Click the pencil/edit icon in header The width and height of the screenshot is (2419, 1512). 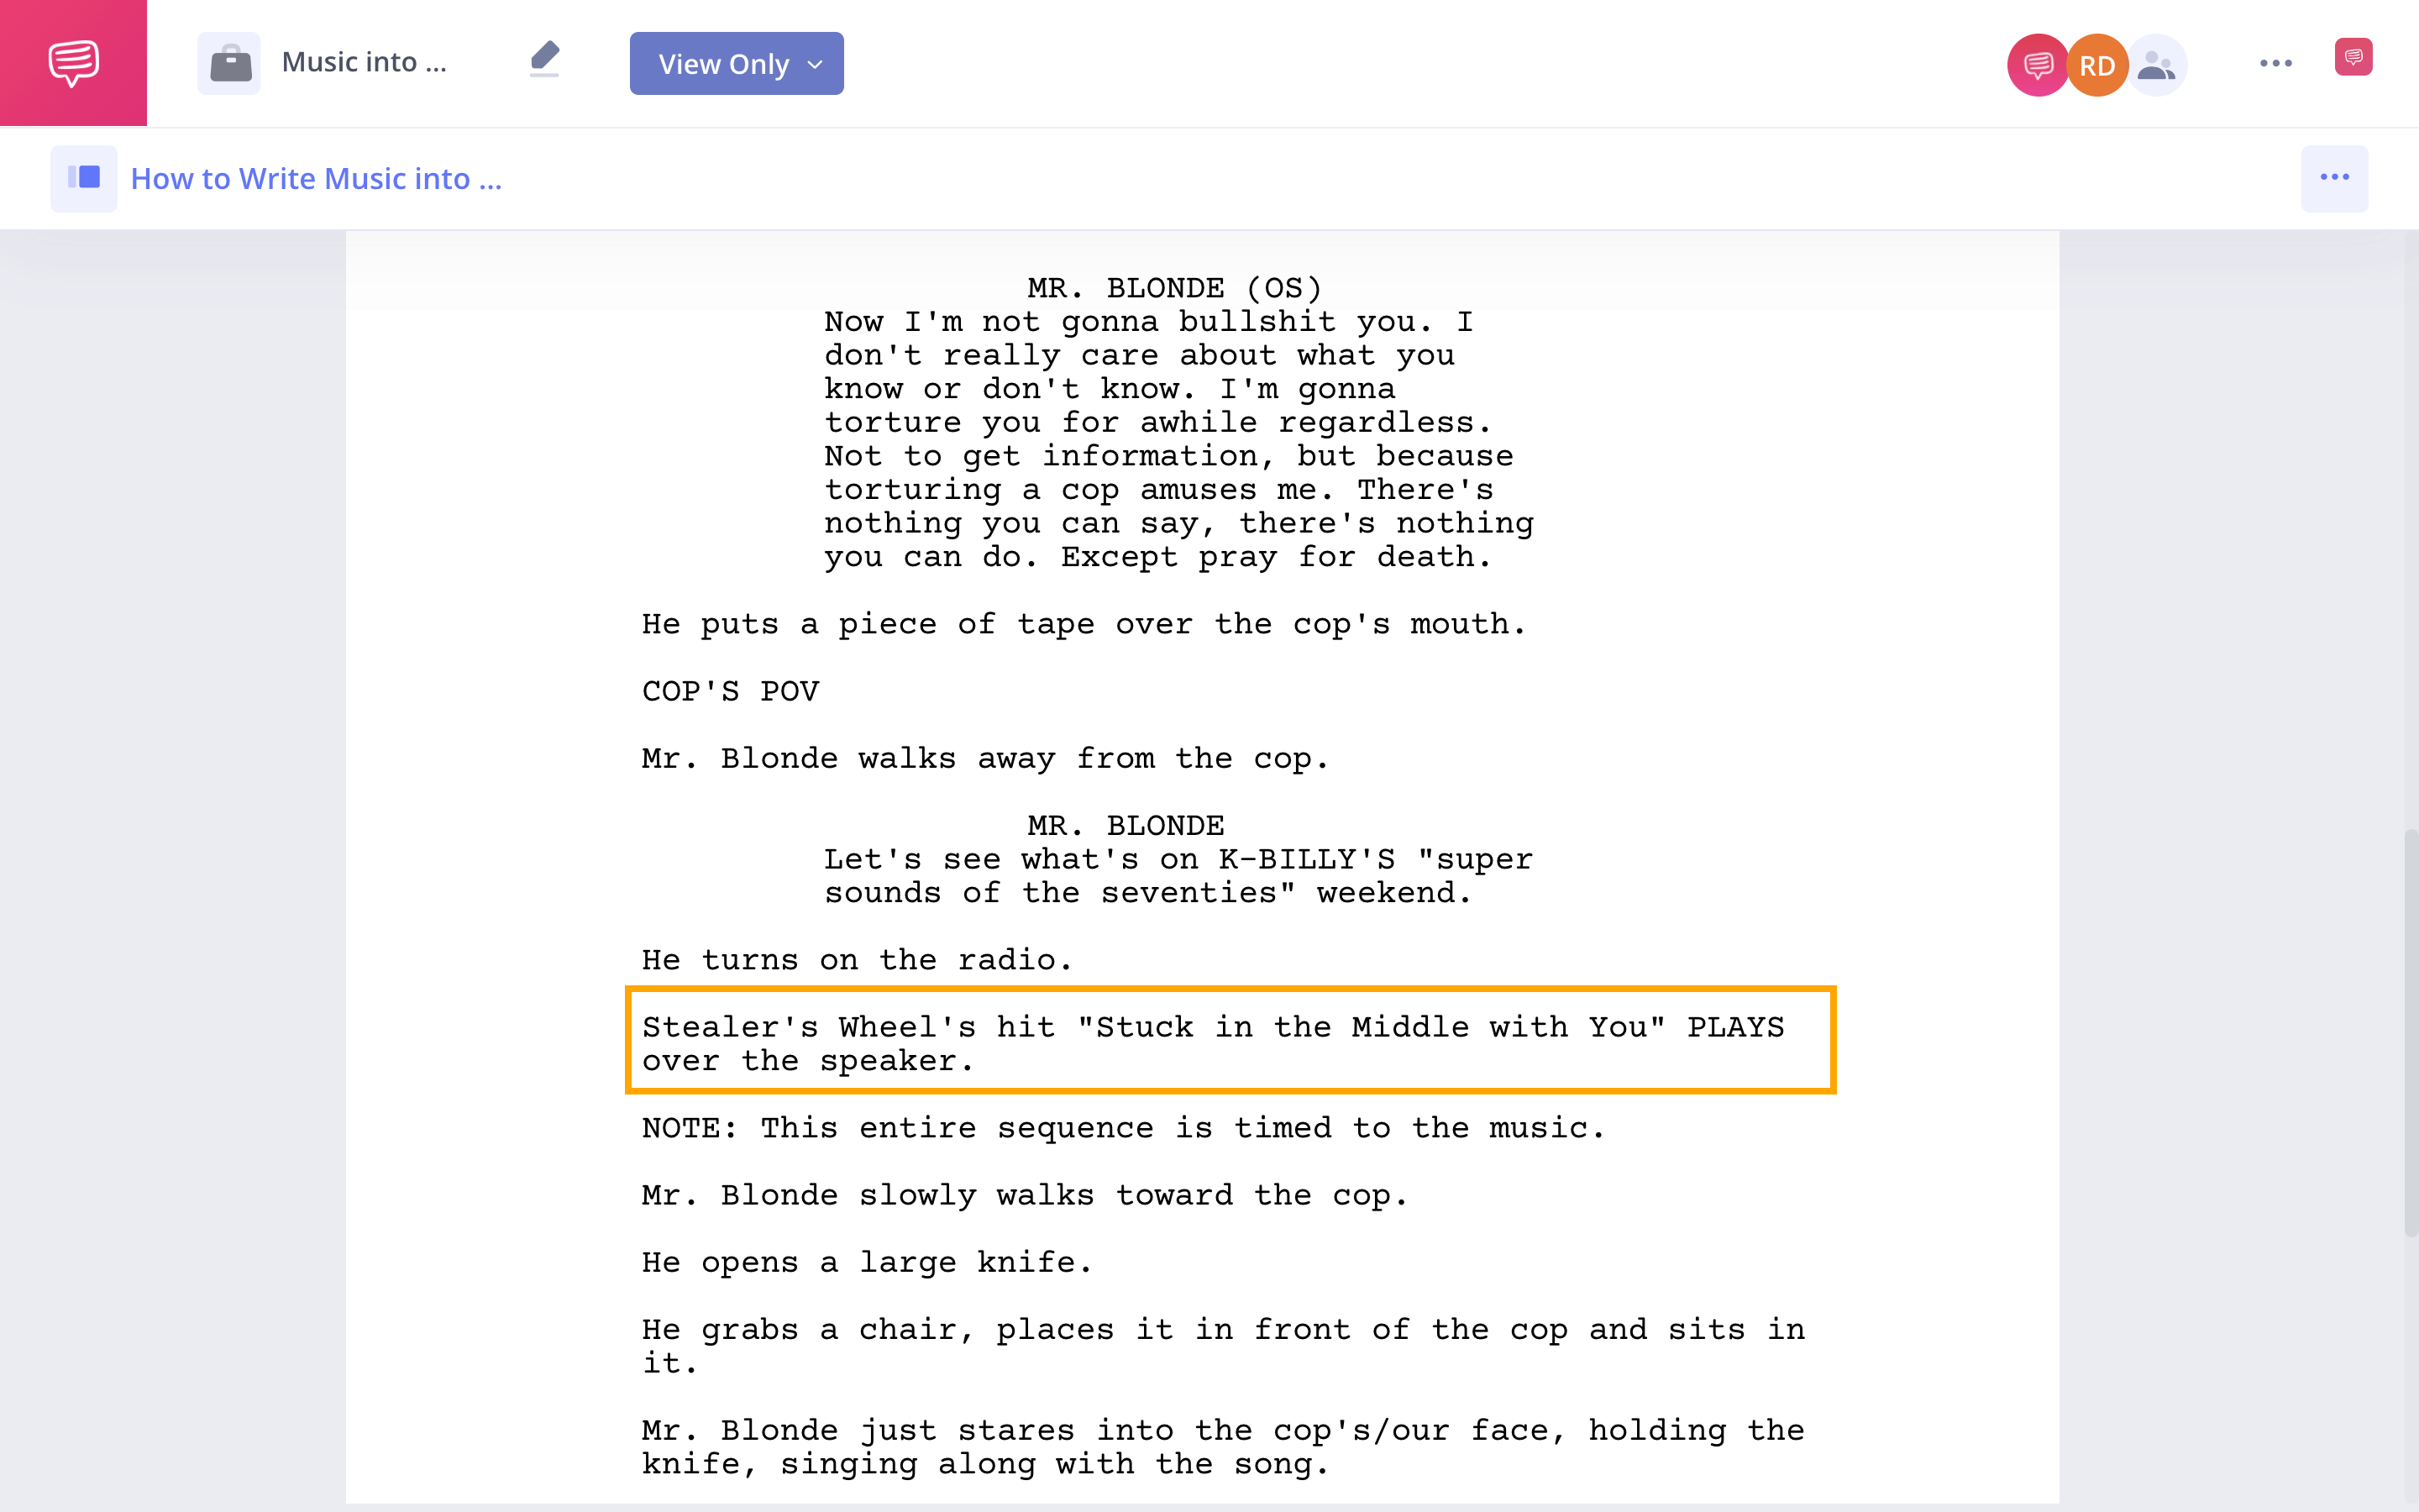[x=545, y=60]
